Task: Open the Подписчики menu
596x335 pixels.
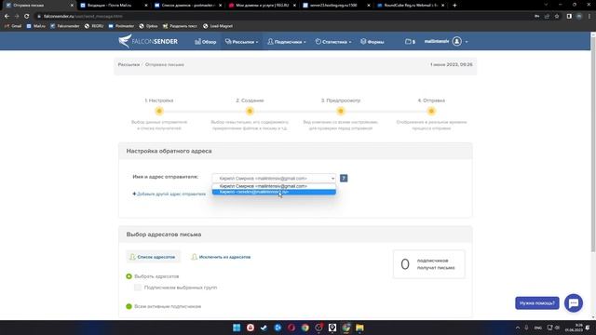Action: tap(287, 42)
